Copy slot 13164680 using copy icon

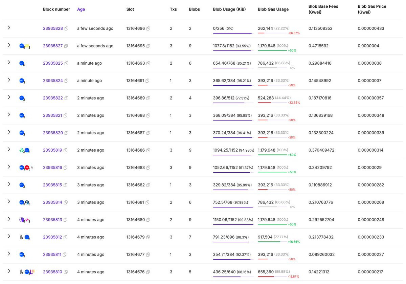click(148, 220)
